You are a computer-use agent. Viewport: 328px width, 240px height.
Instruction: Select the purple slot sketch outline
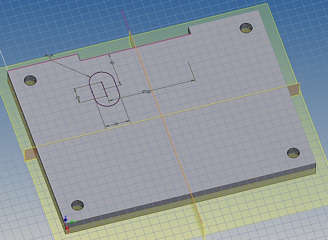click(x=104, y=89)
